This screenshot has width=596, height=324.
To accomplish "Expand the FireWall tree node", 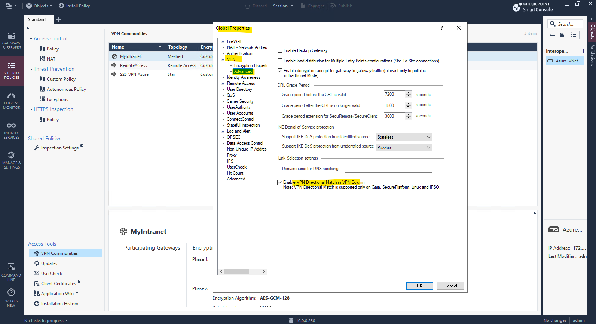I will 223,41.
